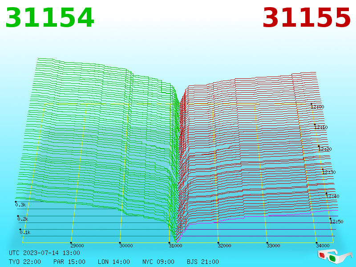Click the 12:50 time axis marker

point(336,222)
